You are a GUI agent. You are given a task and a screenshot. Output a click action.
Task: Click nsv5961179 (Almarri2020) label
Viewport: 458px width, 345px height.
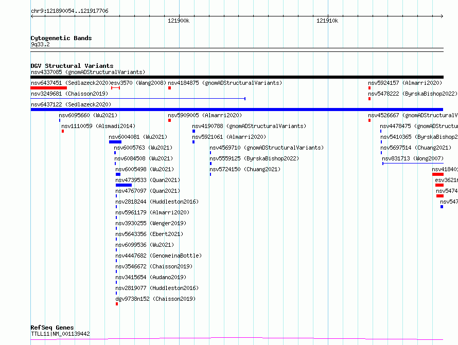click(152, 212)
